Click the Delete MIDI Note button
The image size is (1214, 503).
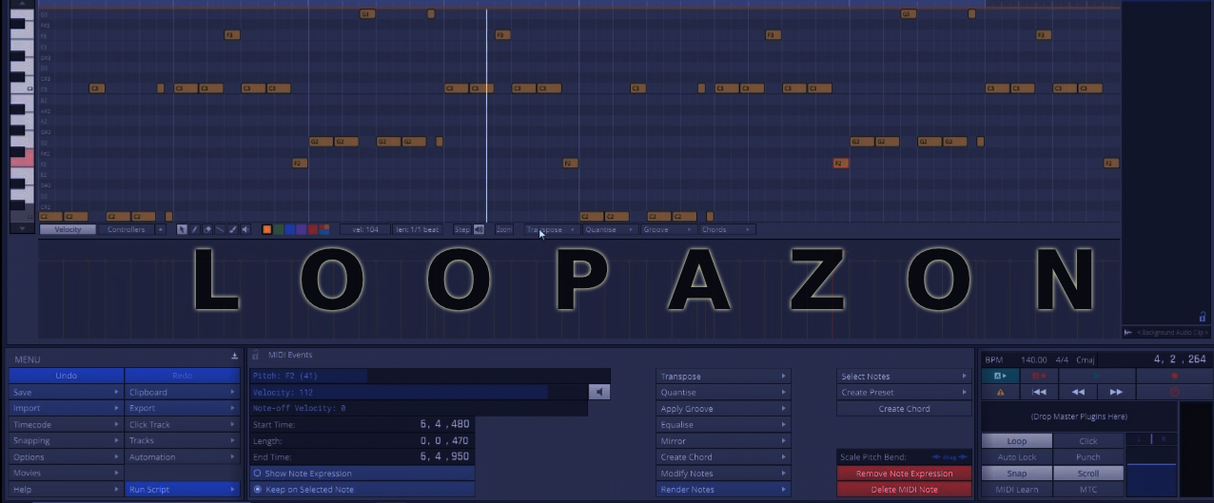[x=904, y=490]
